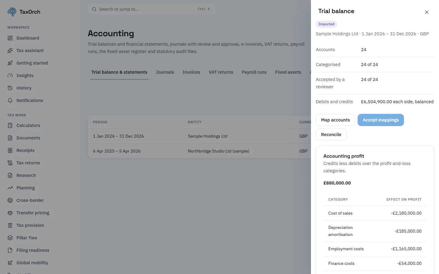
Task: Click the Notifications bell icon
Action: point(10,100)
